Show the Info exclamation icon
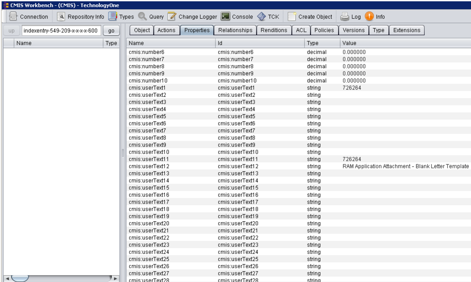471x282 pixels. 369,16
